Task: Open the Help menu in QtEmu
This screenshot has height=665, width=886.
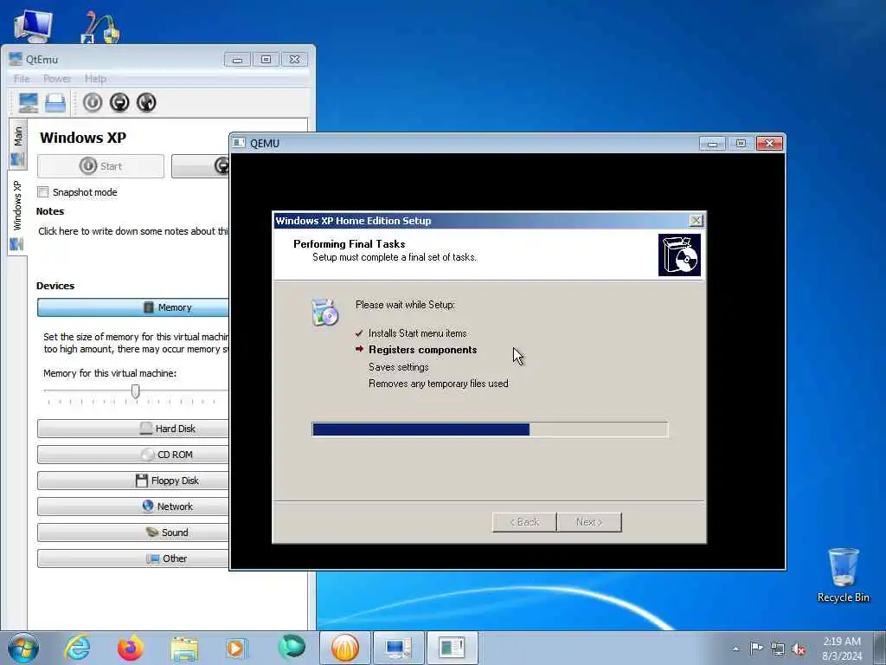Action: (95, 79)
